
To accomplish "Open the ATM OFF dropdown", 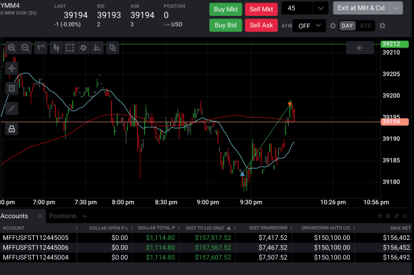I will pyautogui.click(x=309, y=26).
